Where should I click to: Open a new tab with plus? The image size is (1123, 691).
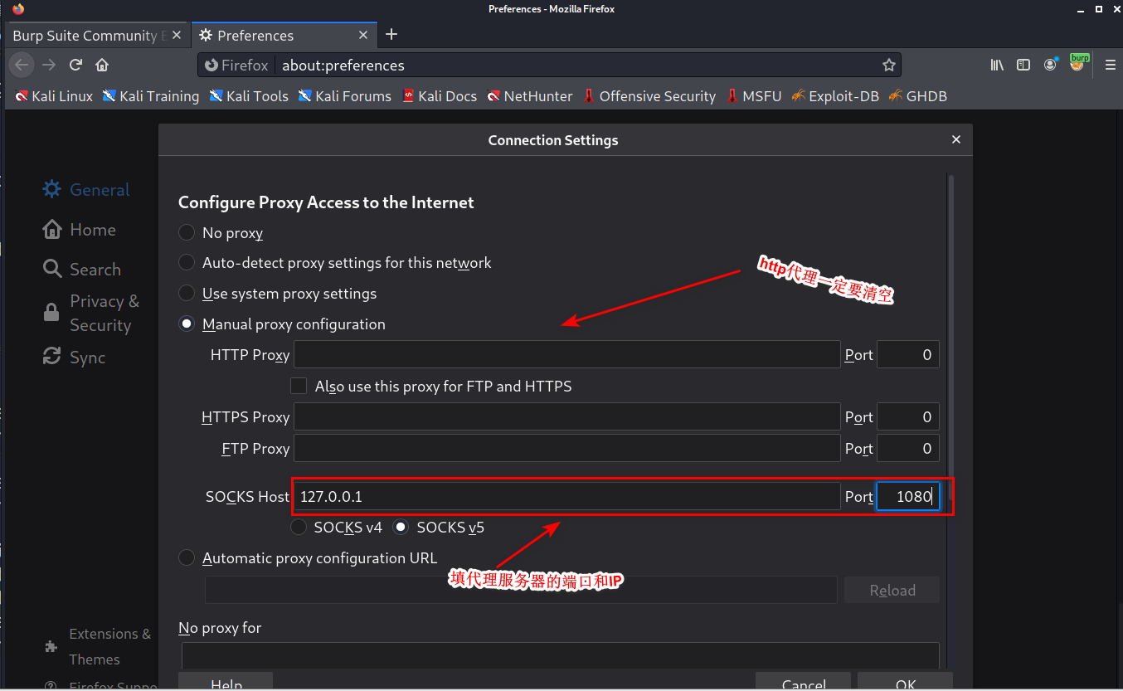pyautogui.click(x=392, y=35)
